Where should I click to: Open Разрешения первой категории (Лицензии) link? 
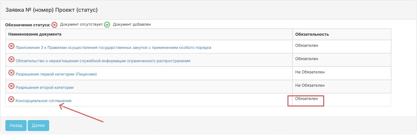[56, 74]
